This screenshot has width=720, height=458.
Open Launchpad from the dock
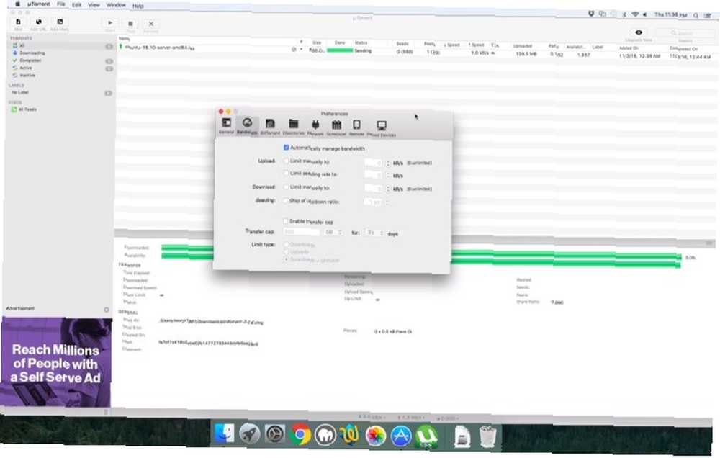pos(249,434)
